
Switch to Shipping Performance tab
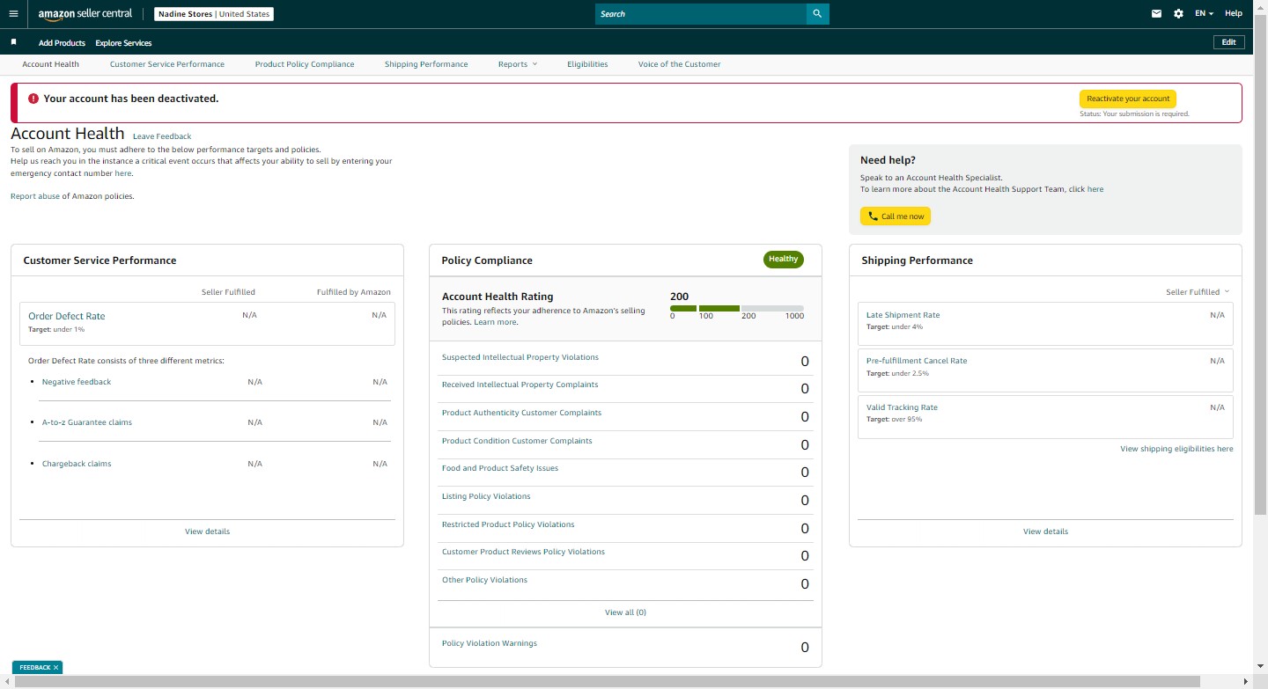[x=426, y=64]
